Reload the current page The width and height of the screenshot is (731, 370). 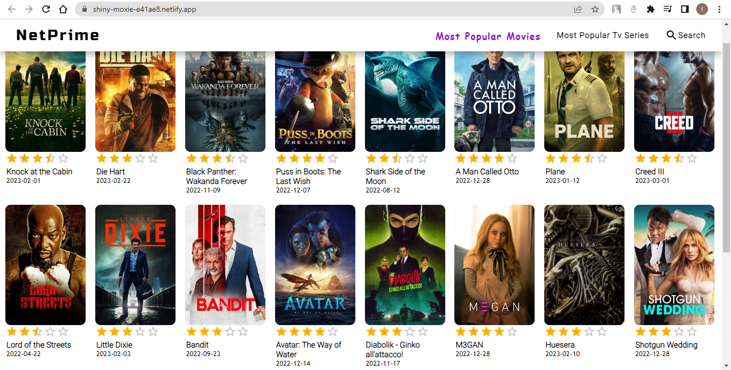click(46, 9)
